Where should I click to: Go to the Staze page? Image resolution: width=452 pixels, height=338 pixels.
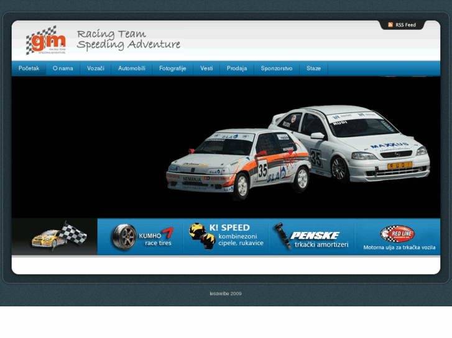(313, 68)
